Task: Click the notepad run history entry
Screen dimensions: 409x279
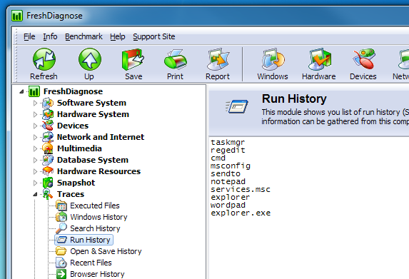Action: click(x=228, y=181)
